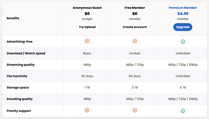This screenshot has width=209, height=119.
Task: Click Priority support red X for Anonymous Guest
Action: [87, 110]
